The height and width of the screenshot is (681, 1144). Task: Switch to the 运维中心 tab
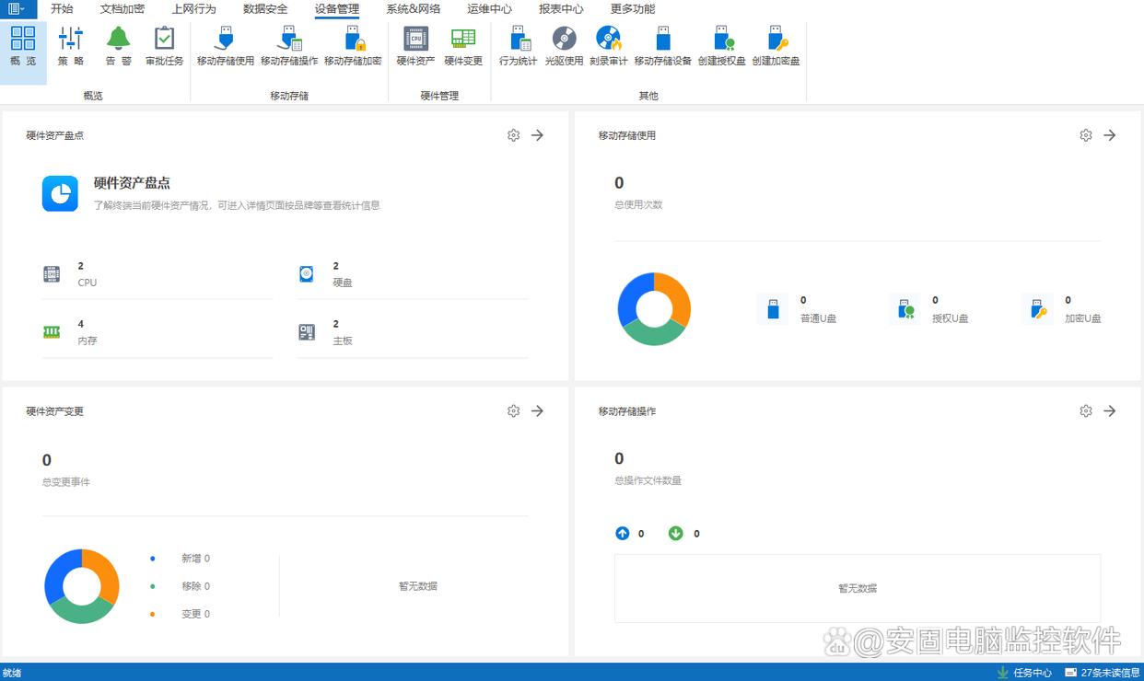[489, 9]
